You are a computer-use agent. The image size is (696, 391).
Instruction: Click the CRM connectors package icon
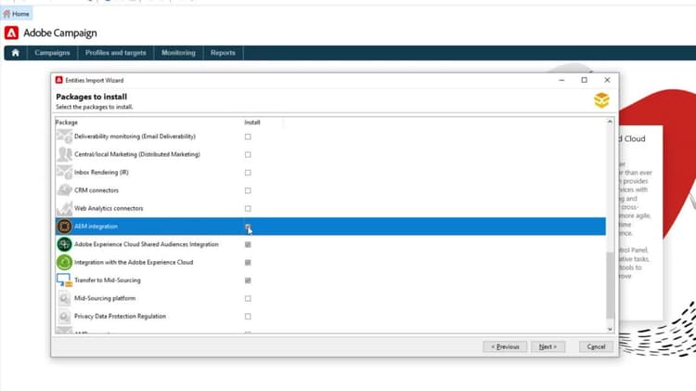[x=64, y=190]
